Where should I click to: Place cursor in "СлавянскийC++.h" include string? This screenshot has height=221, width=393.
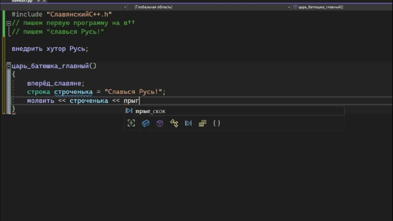[x=79, y=14]
